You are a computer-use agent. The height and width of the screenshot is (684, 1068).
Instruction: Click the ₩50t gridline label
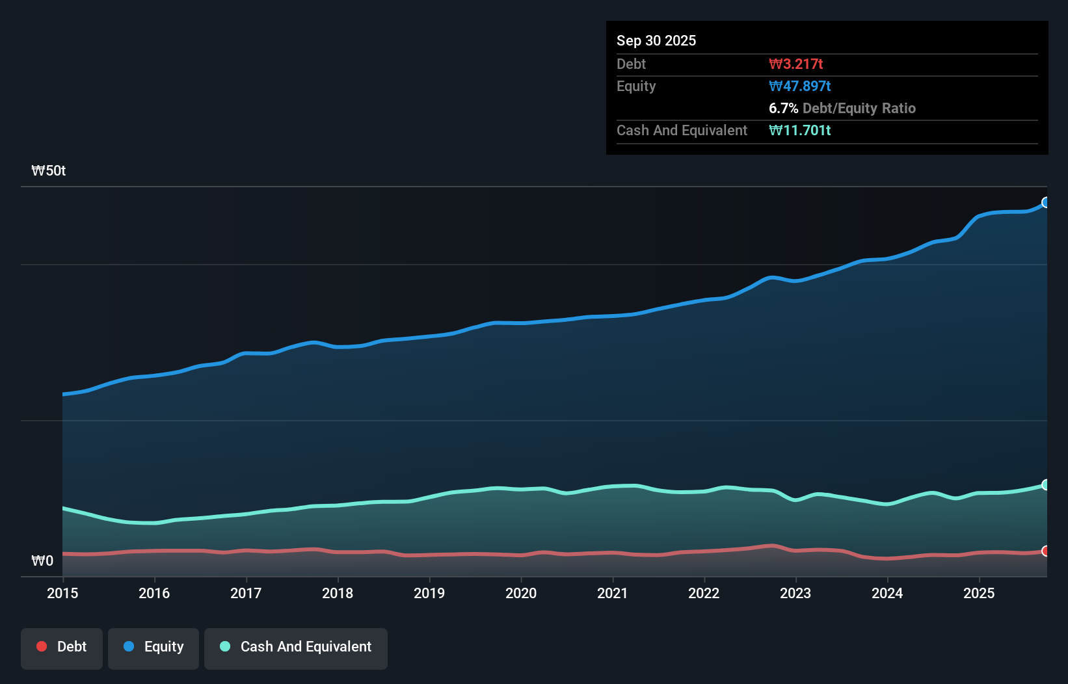(x=48, y=170)
